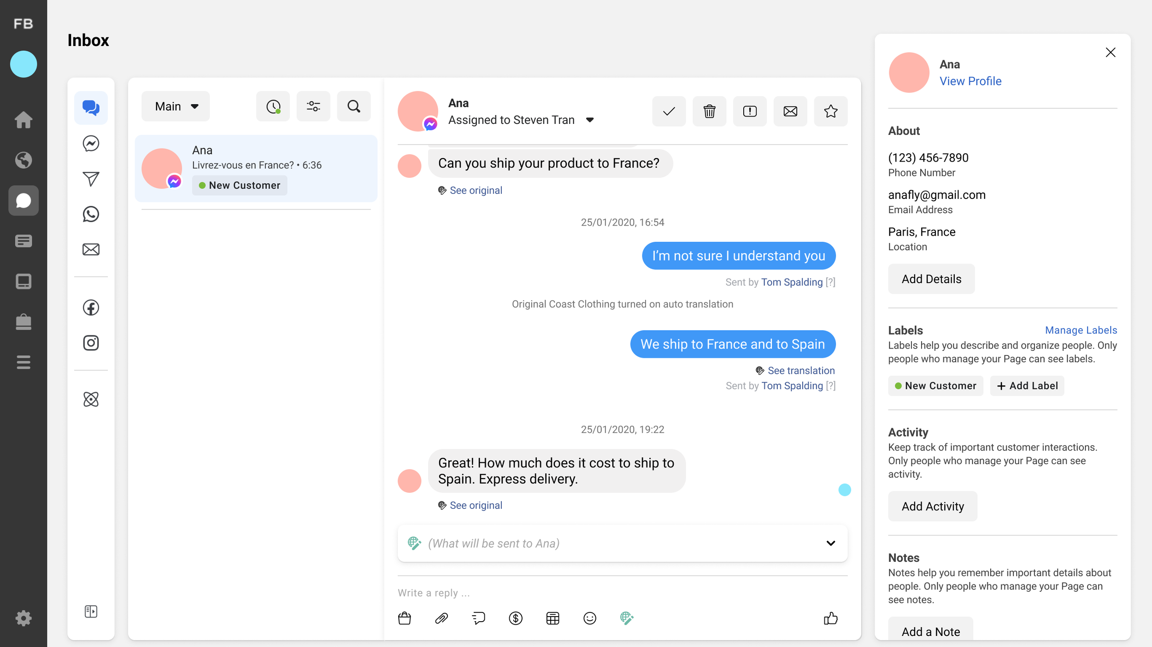Image resolution: width=1152 pixels, height=647 pixels.
Task: Open the Main inbox dropdown
Action: pyautogui.click(x=176, y=106)
